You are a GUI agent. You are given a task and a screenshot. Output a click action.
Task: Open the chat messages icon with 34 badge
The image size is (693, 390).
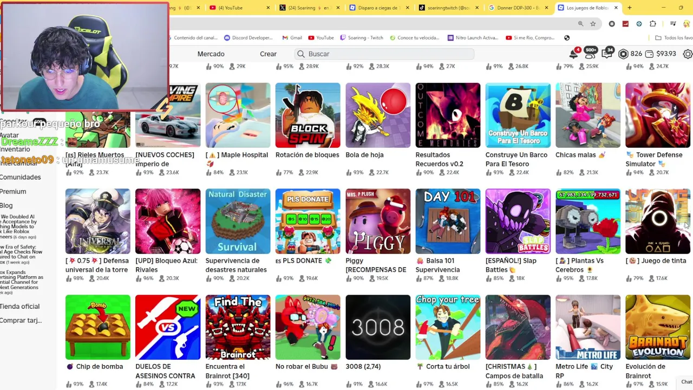click(x=607, y=54)
